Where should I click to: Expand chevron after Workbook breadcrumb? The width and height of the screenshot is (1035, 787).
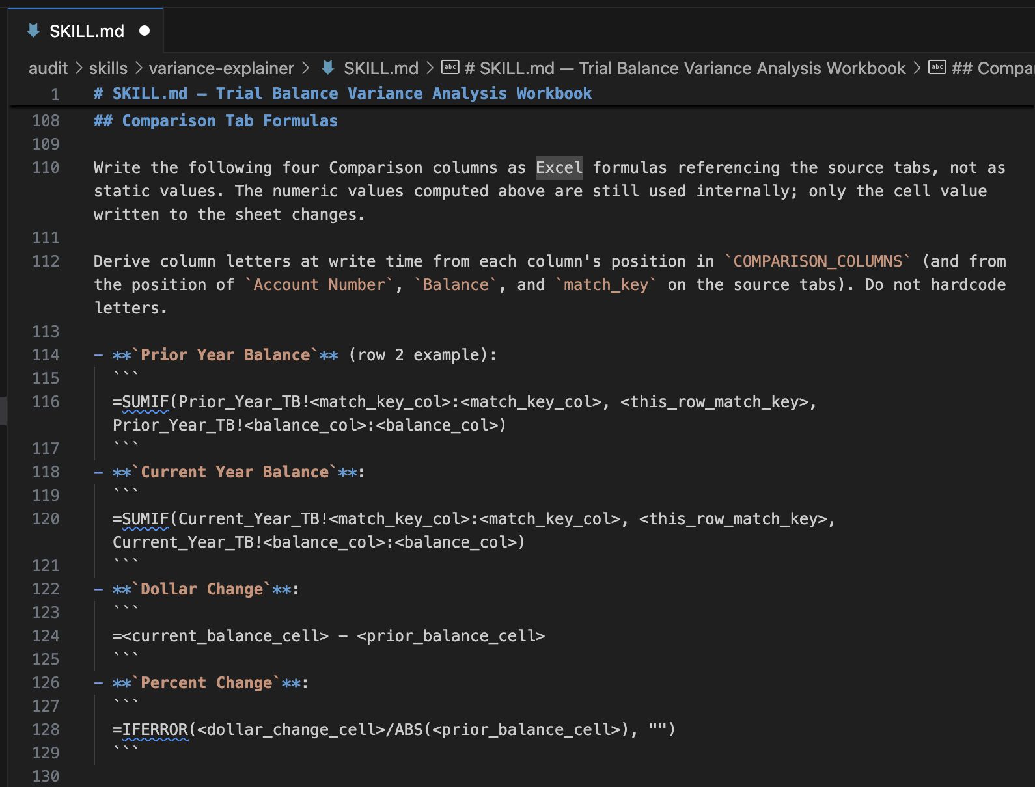coord(917,68)
